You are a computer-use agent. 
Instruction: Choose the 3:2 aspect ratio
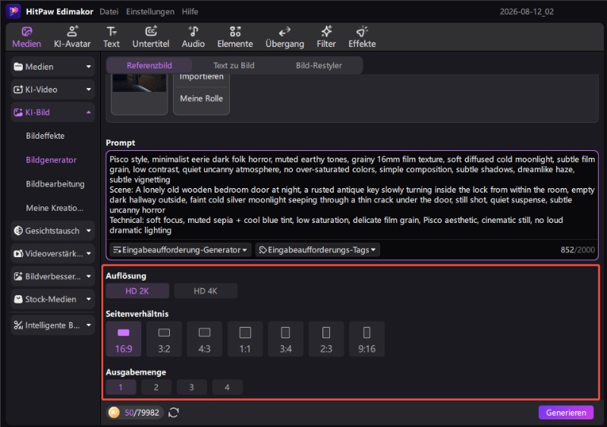[164, 339]
